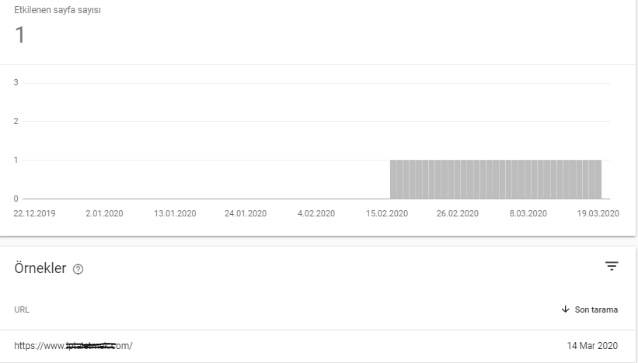Select the bar above 26.02.2020 label

[x=458, y=179]
